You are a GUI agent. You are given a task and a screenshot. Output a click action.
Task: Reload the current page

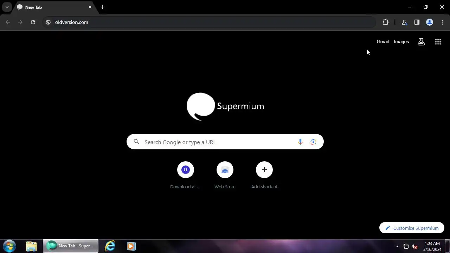click(x=33, y=22)
